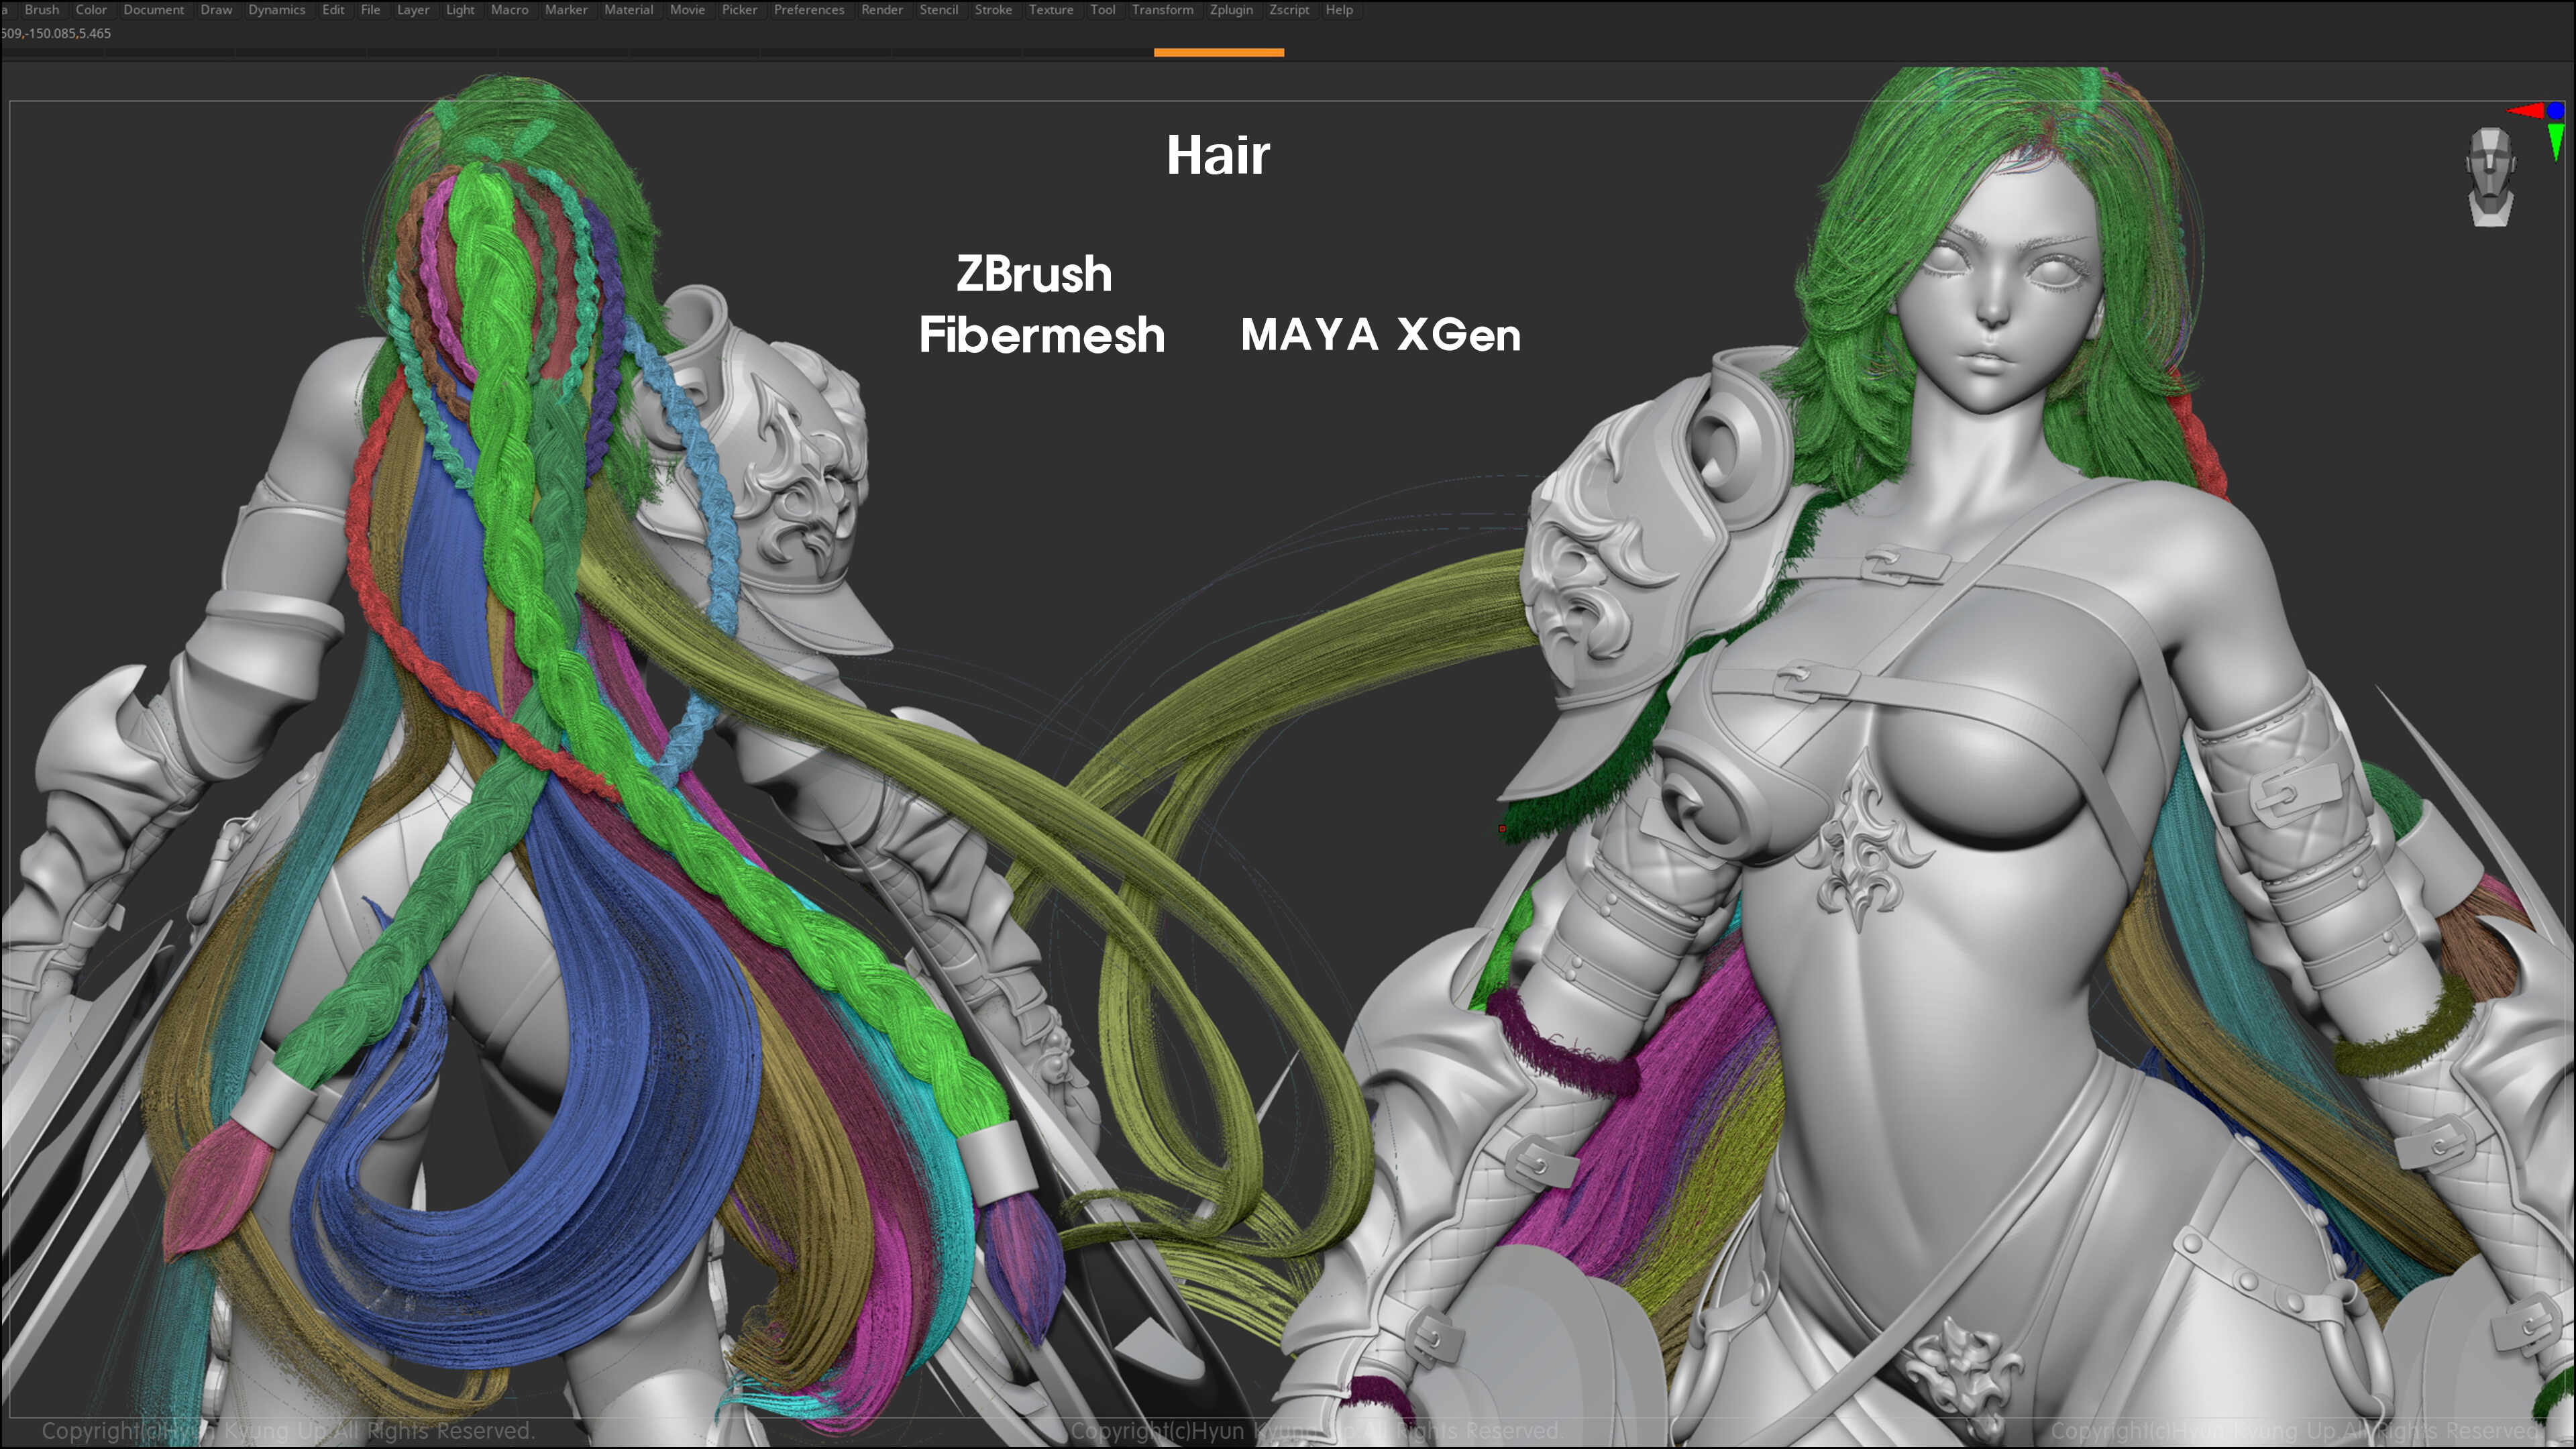Open the Brush menu
This screenshot has width=2576, height=1449.
(x=42, y=10)
